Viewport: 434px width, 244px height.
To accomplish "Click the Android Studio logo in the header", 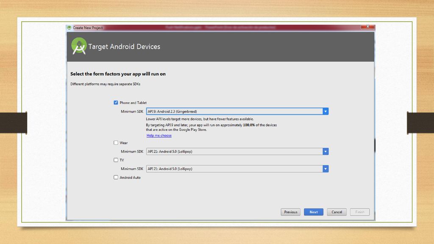I will coord(79,46).
